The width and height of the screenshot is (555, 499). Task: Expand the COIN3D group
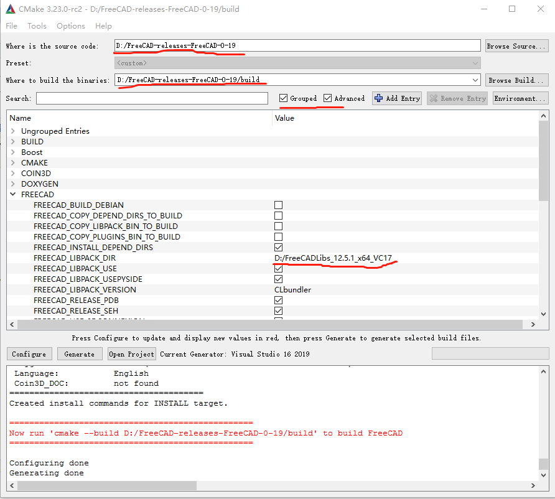pos(13,174)
